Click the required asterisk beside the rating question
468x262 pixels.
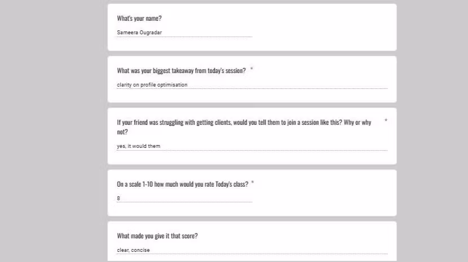(x=253, y=182)
